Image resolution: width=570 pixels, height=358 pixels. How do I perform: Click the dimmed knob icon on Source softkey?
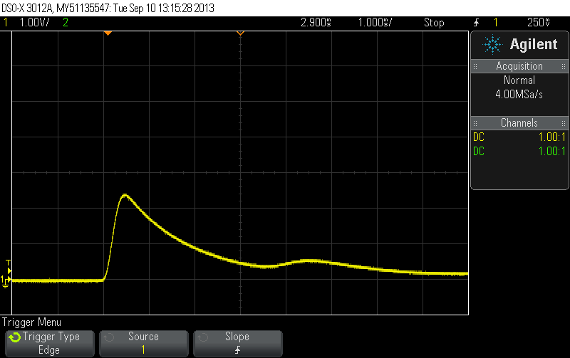tap(108, 337)
